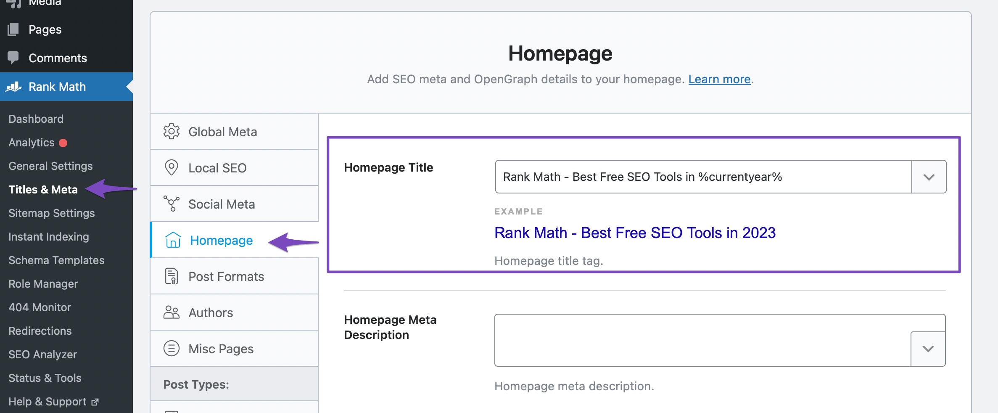Switch to the Local SEO tab
The height and width of the screenshot is (413, 998).
click(234, 168)
